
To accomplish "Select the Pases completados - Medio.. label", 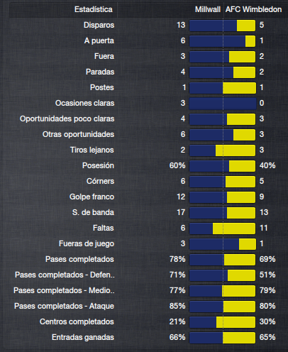I will tap(64, 290).
